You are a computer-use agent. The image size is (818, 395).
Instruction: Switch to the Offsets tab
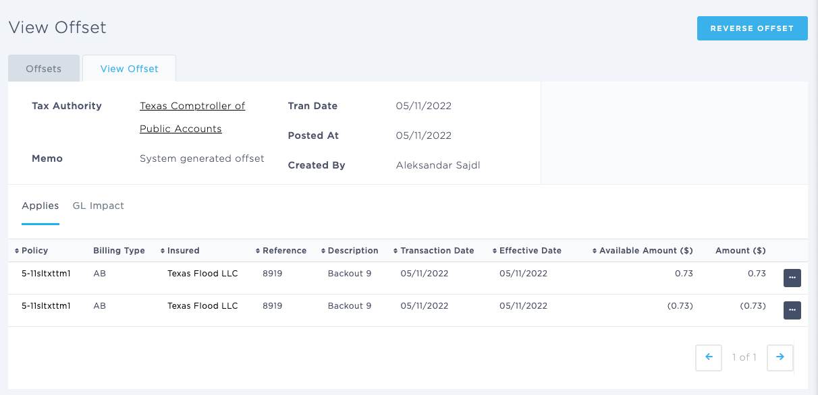coord(44,69)
